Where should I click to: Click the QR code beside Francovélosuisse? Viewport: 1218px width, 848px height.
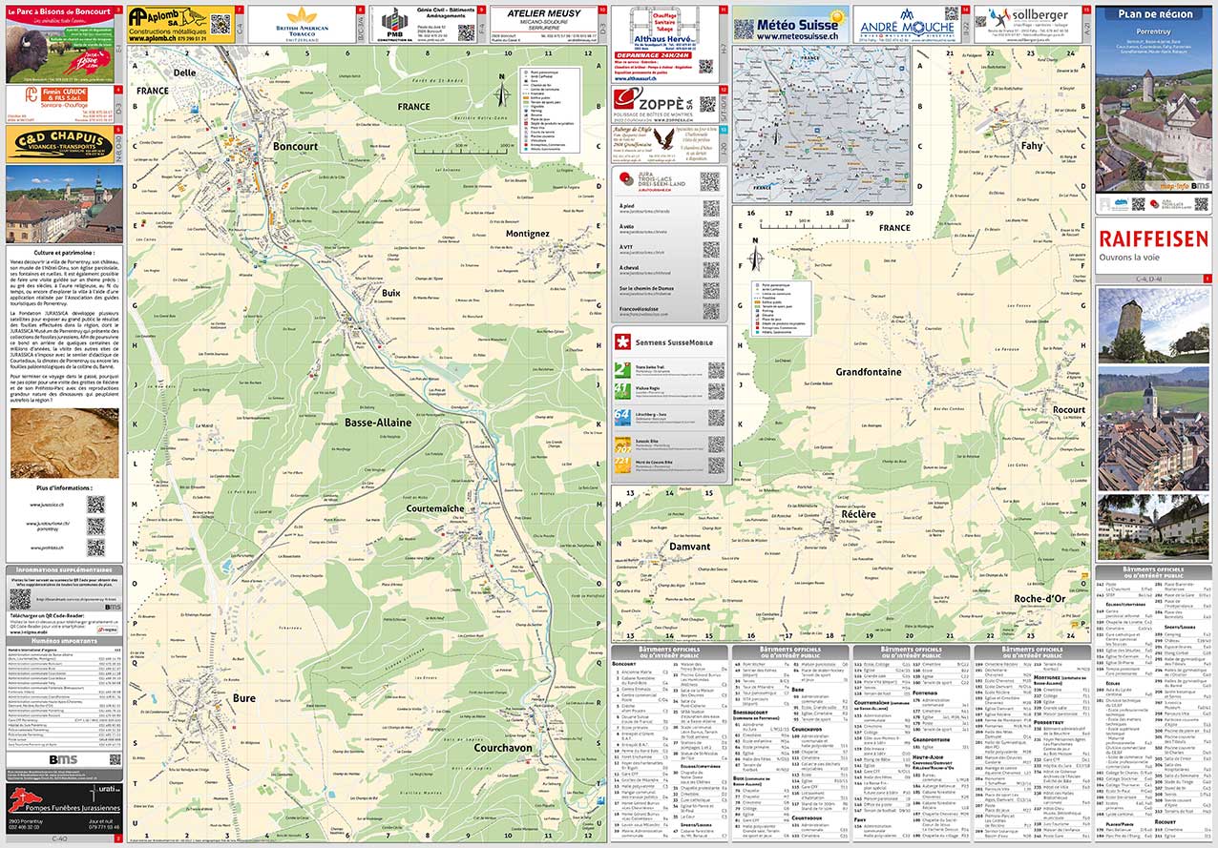(x=711, y=311)
